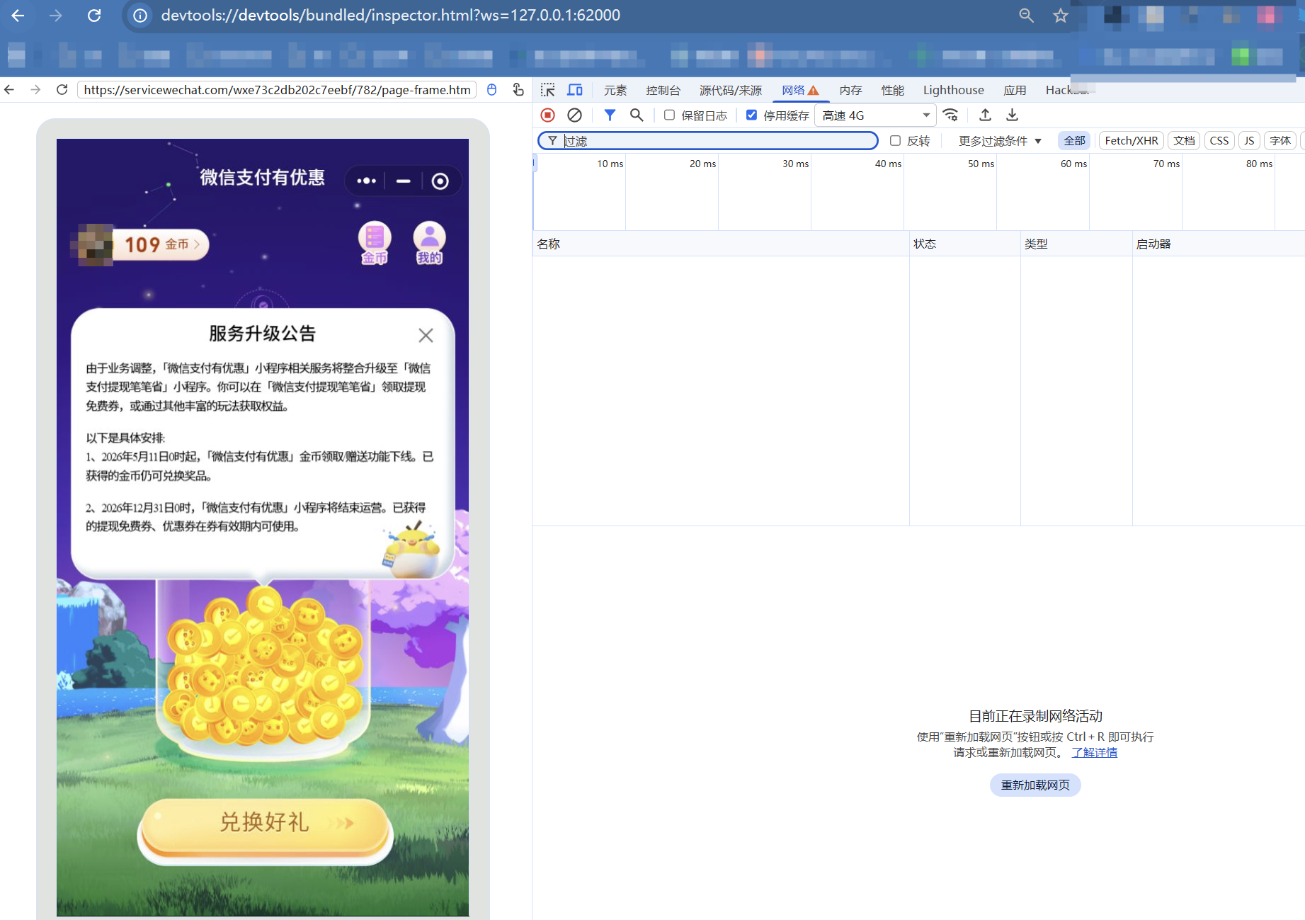Viewport: 1305px width, 920px height.
Task: Reload the devtools browser tab
Action: [x=93, y=16]
